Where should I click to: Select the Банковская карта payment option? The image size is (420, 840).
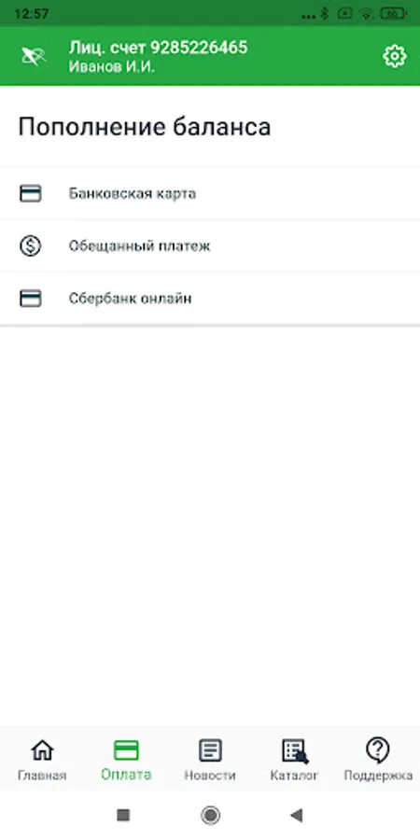click(210, 193)
